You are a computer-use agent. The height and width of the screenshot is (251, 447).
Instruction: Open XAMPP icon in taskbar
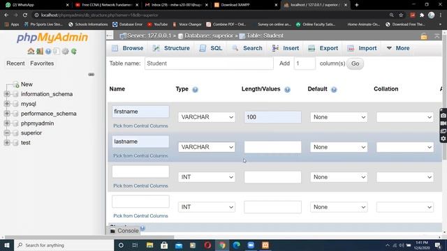[x=265, y=245]
